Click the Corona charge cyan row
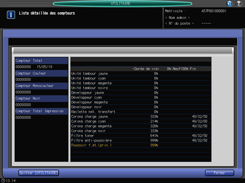 coord(141,122)
